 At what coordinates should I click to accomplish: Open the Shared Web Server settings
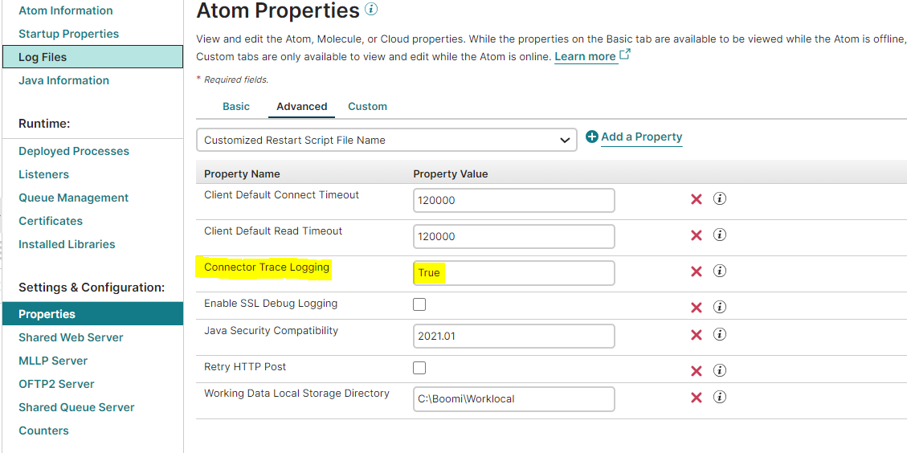71,337
